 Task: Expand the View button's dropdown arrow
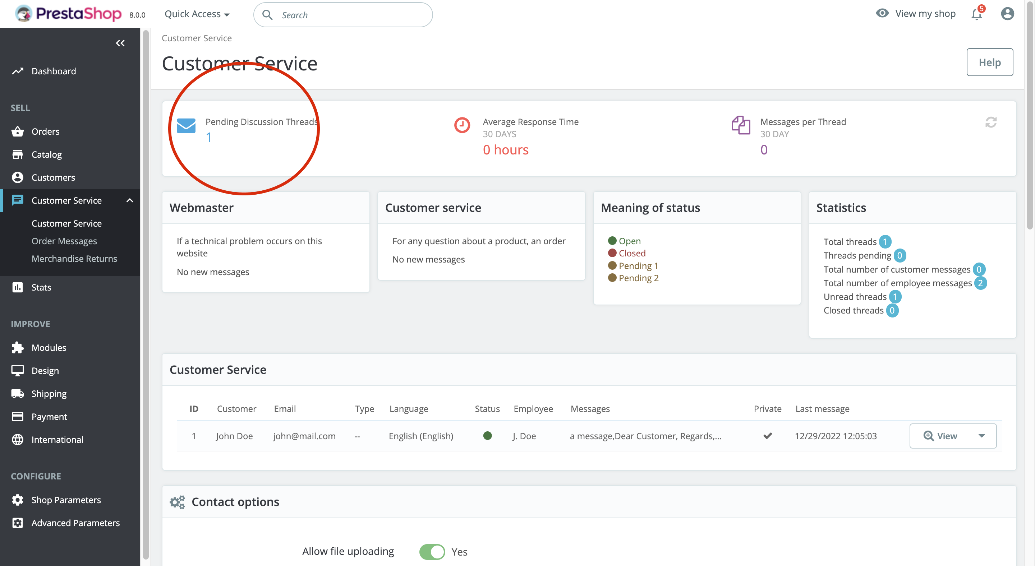[x=982, y=436]
